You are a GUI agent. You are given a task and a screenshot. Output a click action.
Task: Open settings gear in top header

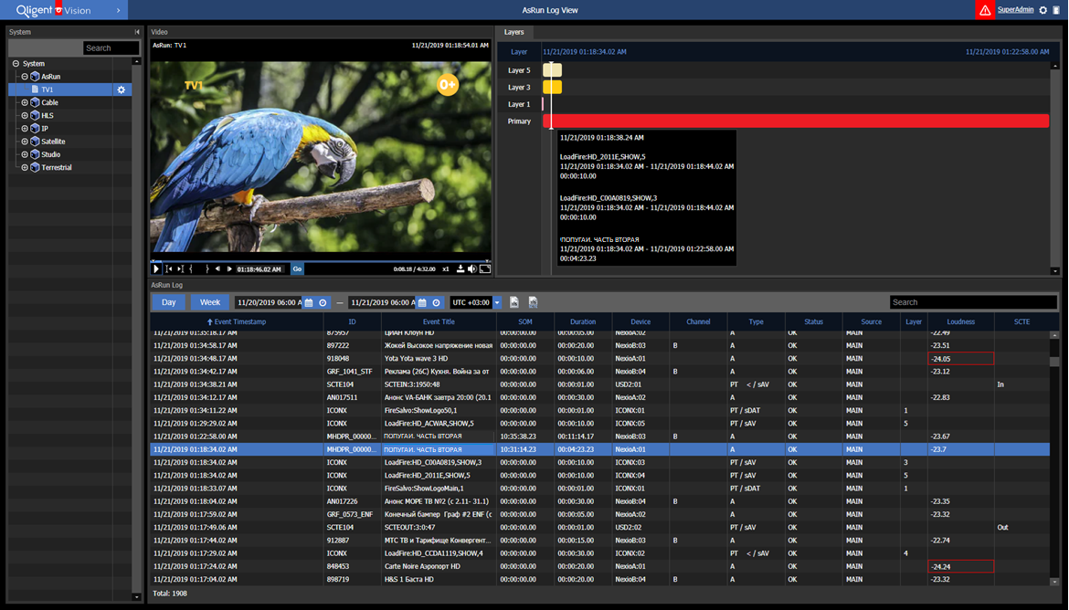coord(1043,10)
